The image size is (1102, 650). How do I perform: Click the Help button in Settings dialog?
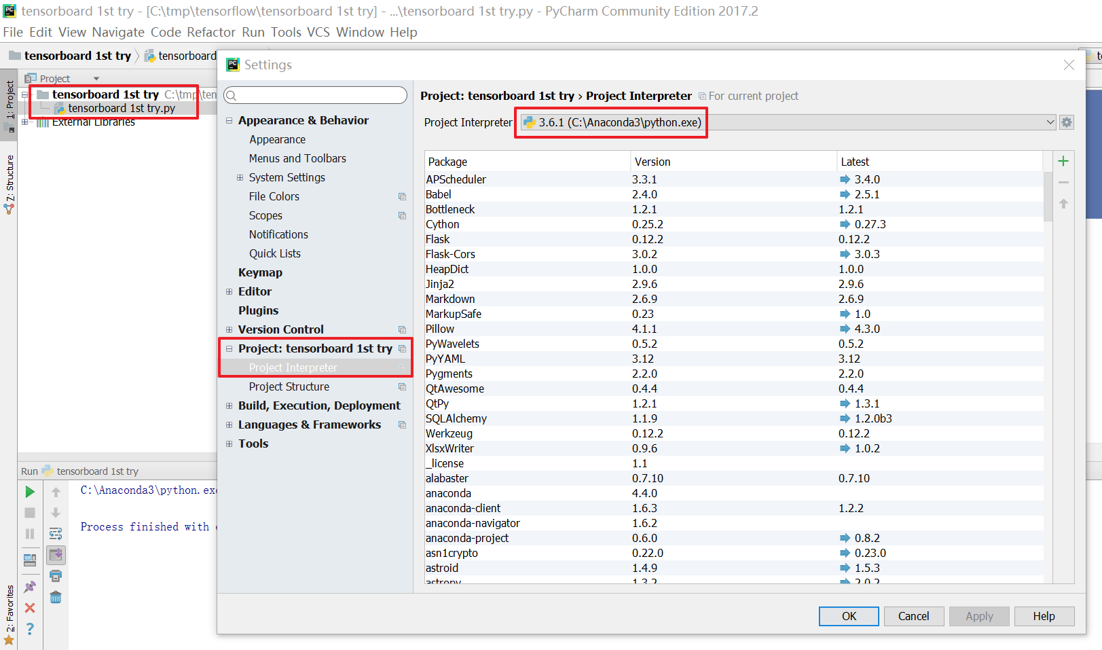click(x=1044, y=616)
